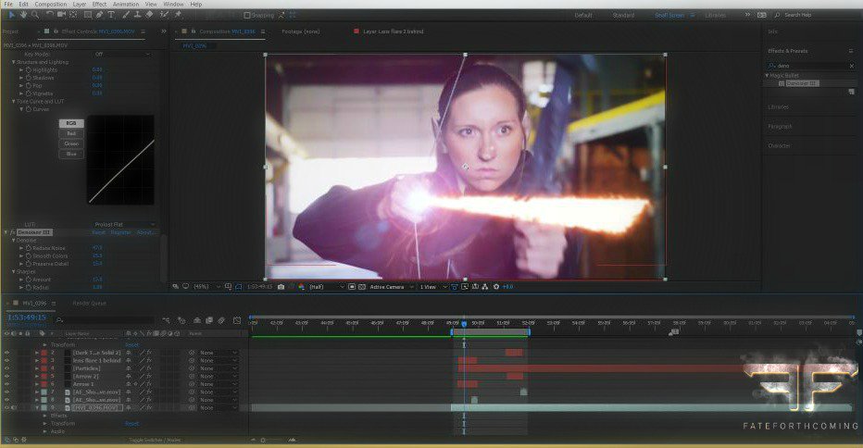
Task: Toggle stopwatch for Reduce Noise property
Action: tap(28, 248)
